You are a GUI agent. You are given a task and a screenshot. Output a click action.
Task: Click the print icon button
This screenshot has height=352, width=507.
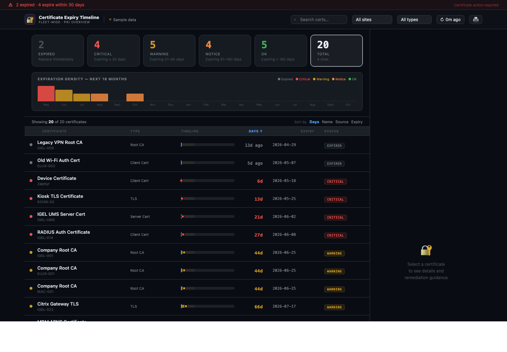tap(476, 20)
